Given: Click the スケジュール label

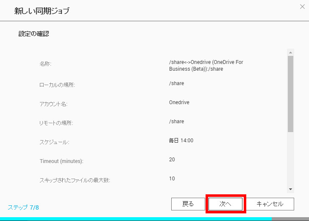Looking at the screenshot, I should pos(54,142).
